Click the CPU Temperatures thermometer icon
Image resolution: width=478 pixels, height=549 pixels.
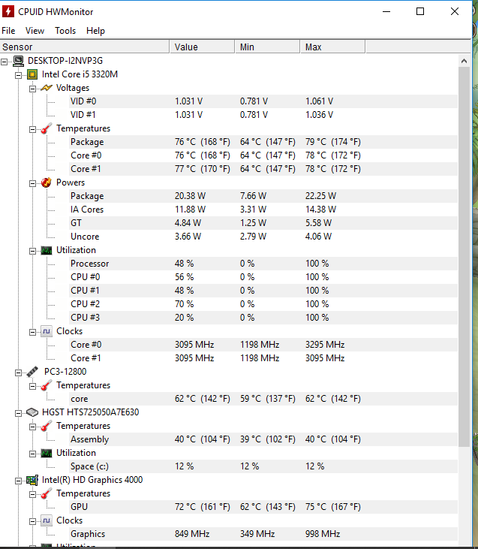click(x=47, y=128)
